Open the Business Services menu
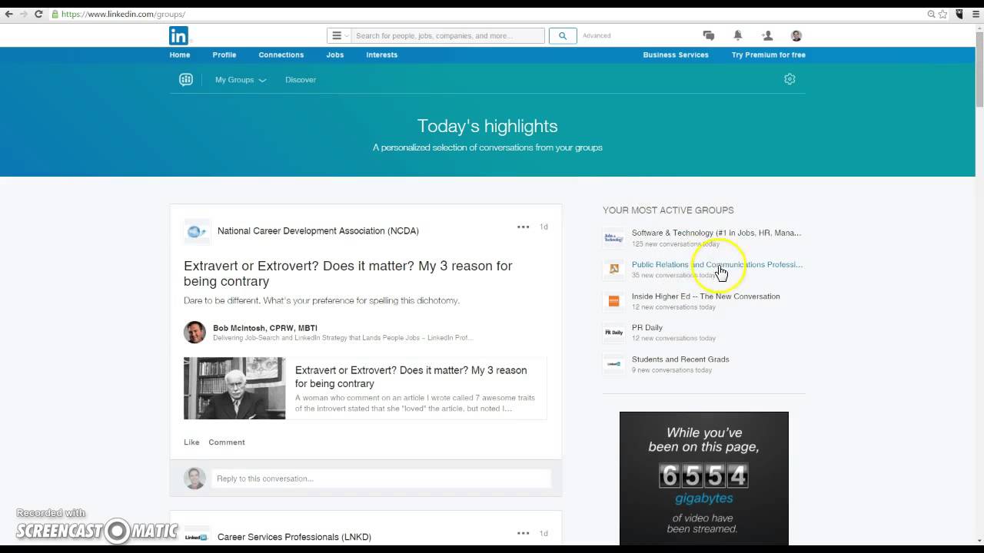This screenshot has height=553, width=984. [676, 55]
